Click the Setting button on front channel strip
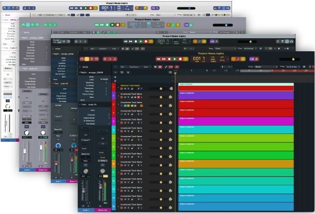Screen dimensions: 315x214 coord(86,128)
